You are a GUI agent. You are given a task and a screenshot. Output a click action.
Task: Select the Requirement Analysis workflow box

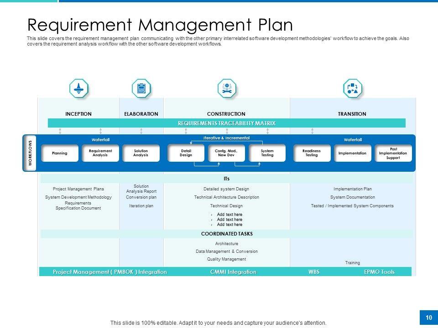tap(100, 153)
